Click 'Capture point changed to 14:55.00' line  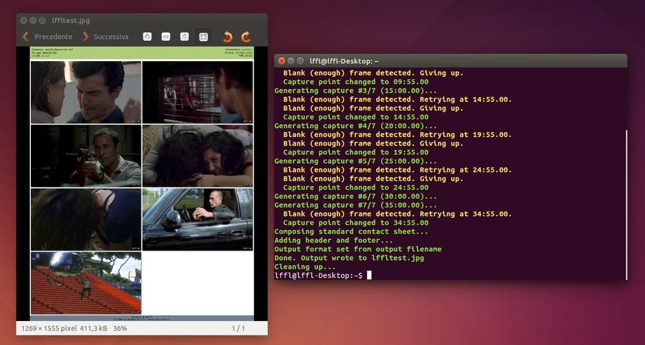coord(356,117)
